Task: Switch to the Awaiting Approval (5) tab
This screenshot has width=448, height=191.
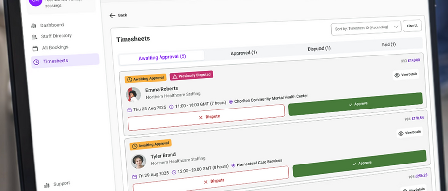Action: pos(162,57)
